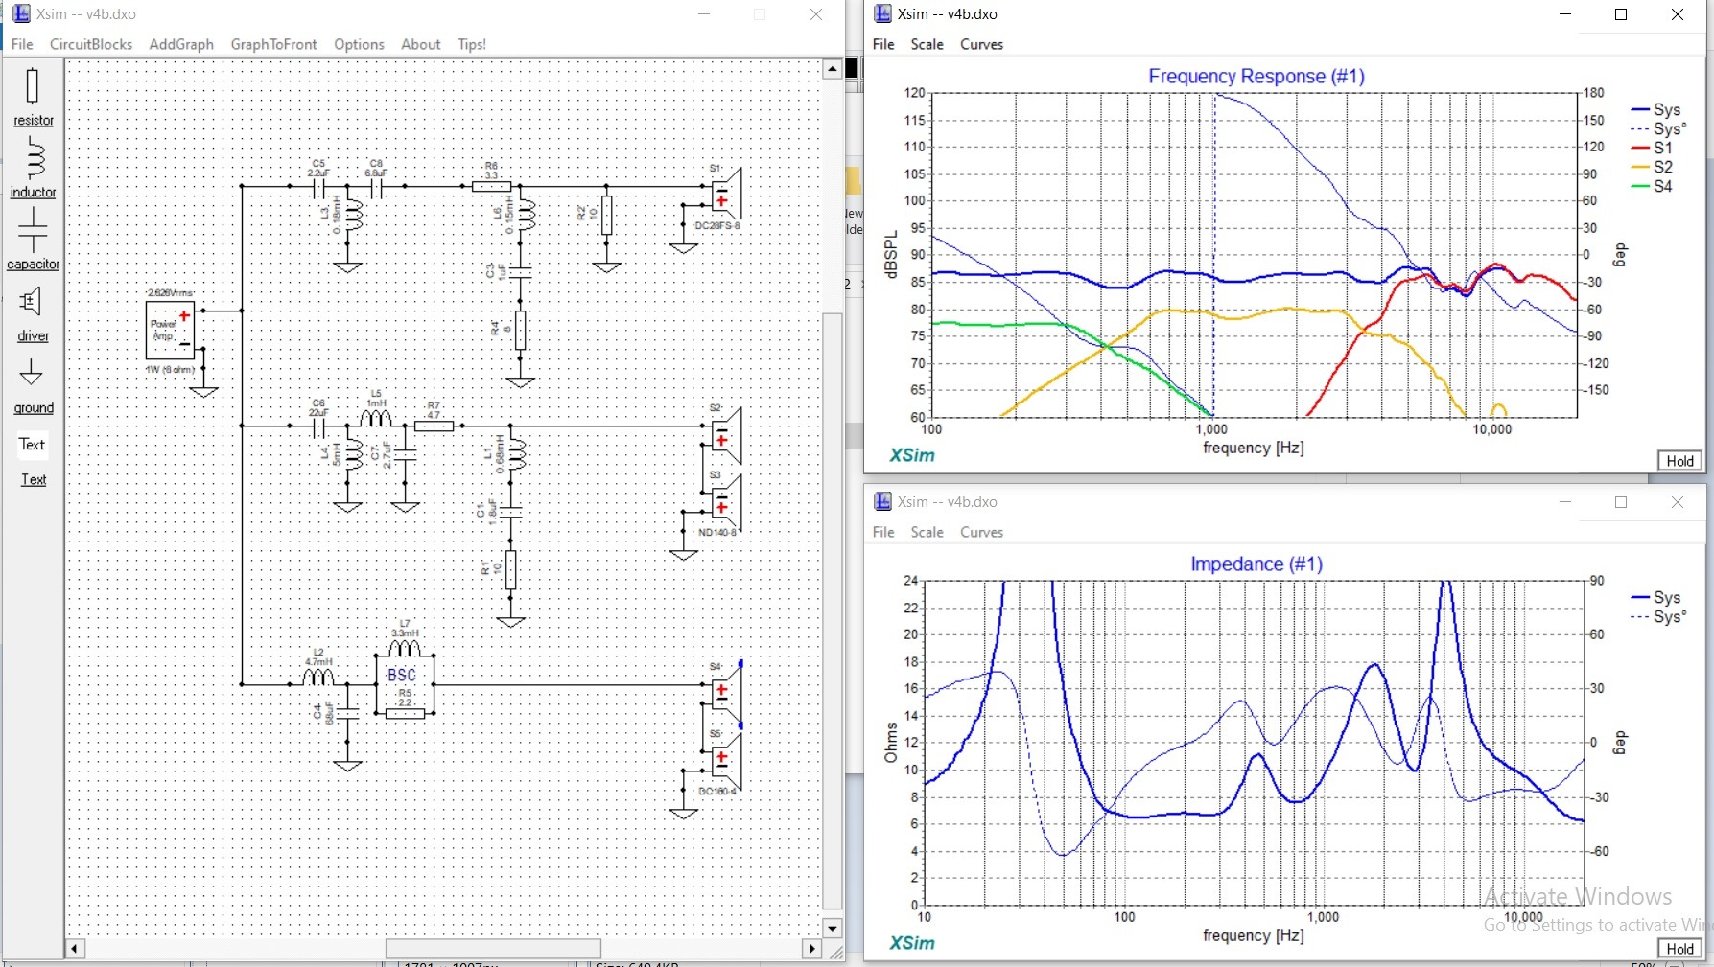Select driver S1 DC28FS-8 in the schematic
This screenshot has width=1714, height=967.
click(725, 196)
